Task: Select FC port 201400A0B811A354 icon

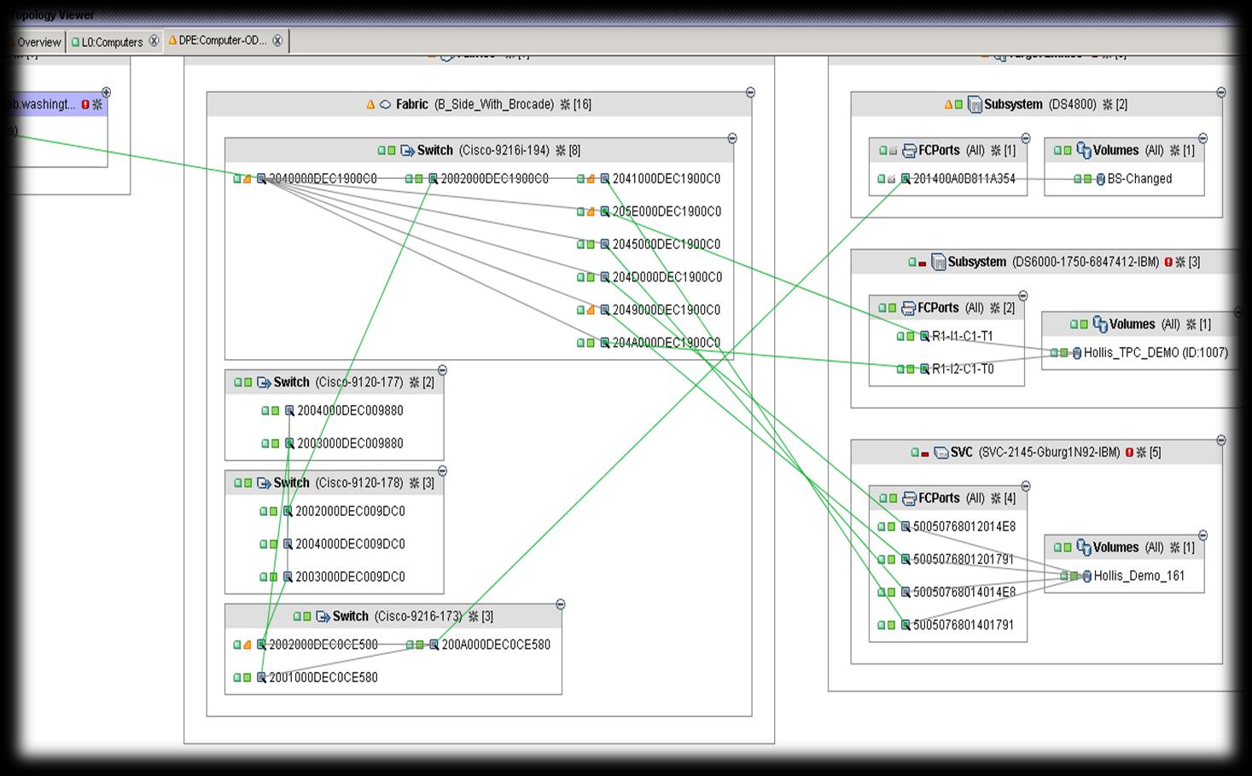Action: 906,179
